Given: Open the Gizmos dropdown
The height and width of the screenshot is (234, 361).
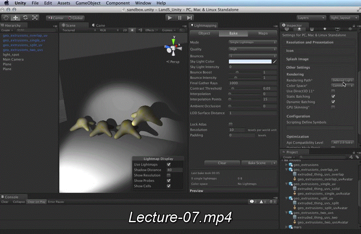Looking at the screenshot, I should [x=169, y=30].
